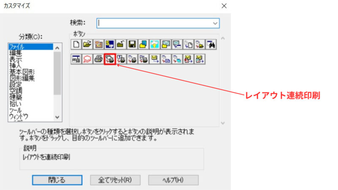Select 図形編集 in the category list
Screen dimensions: 338x190
30,78
